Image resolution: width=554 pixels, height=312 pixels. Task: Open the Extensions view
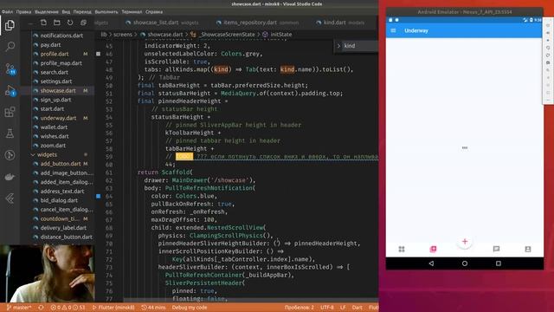click(x=10, y=112)
